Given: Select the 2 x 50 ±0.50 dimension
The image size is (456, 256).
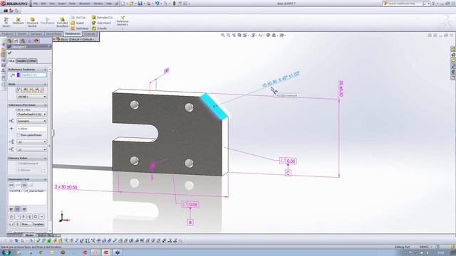Looking at the screenshot, I should point(66,187).
